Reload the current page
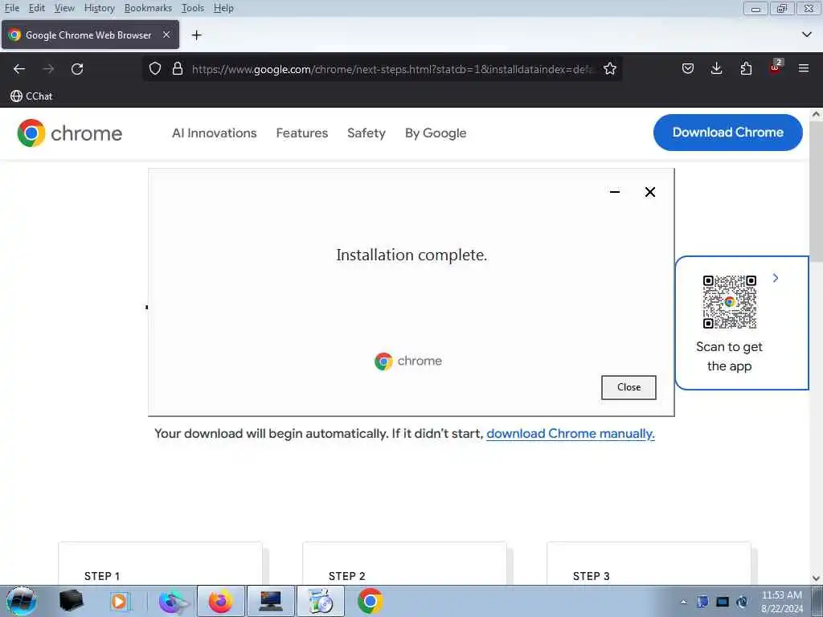This screenshot has width=823, height=617. [x=77, y=69]
